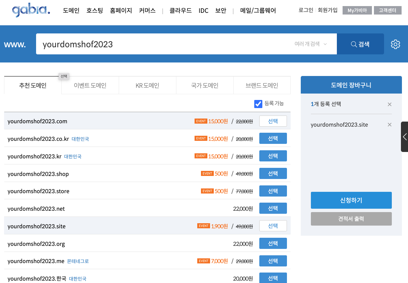
Task: Select yourdomshof2023.net 선택 button
Action: tap(273, 208)
